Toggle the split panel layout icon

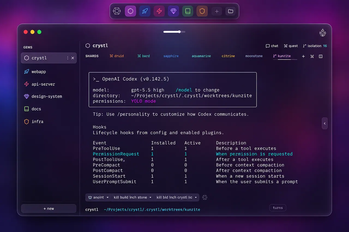point(321,56)
